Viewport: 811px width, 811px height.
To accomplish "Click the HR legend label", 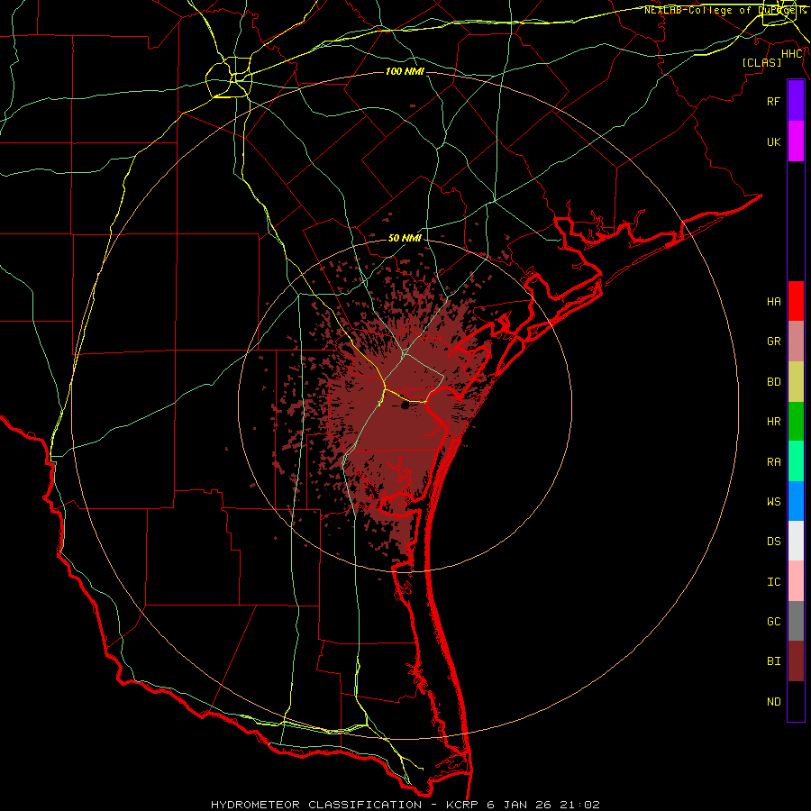I will pyautogui.click(x=773, y=422).
